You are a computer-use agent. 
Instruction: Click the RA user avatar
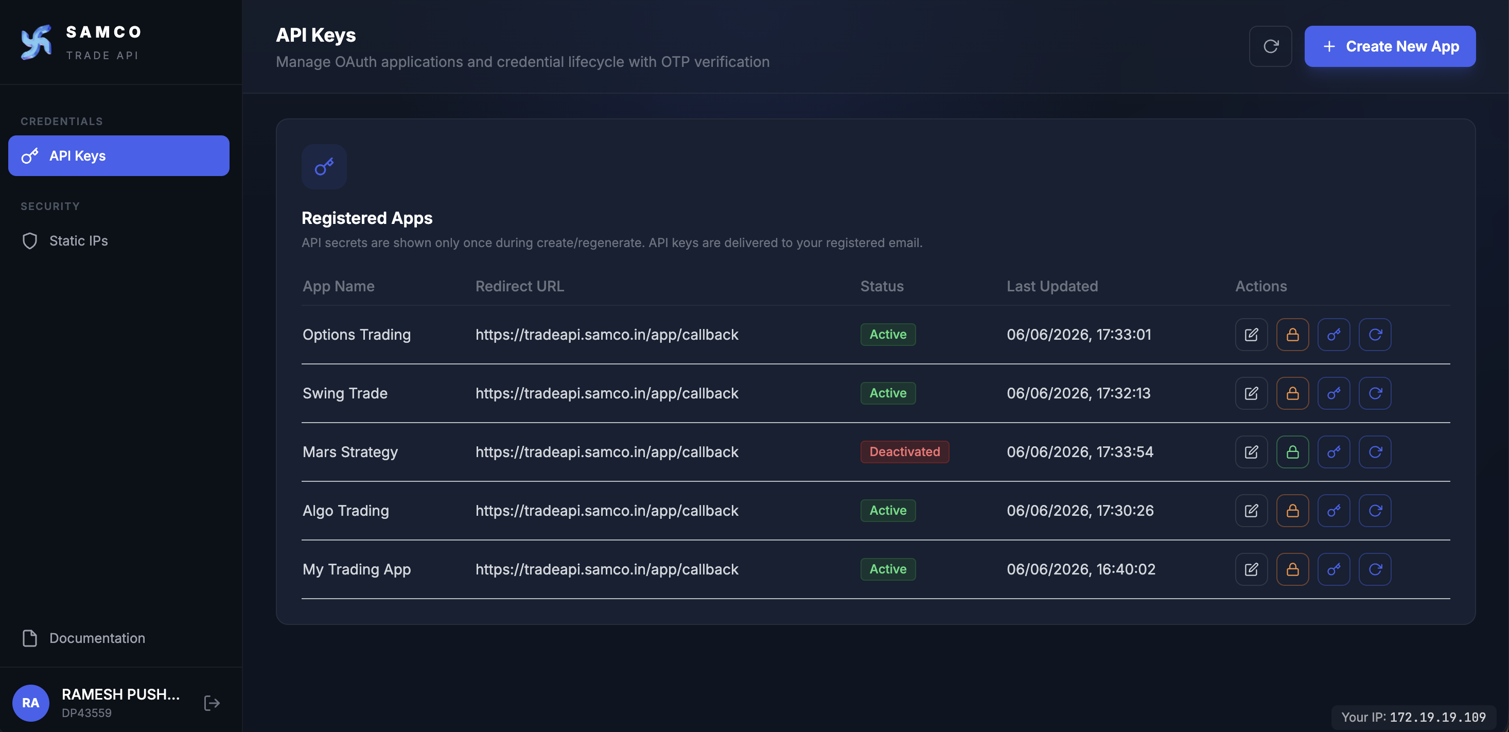pyautogui.click(x=30, y=703)
